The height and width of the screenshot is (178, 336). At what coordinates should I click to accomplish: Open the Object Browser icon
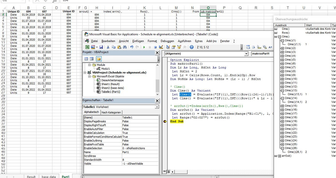[179, 47]
